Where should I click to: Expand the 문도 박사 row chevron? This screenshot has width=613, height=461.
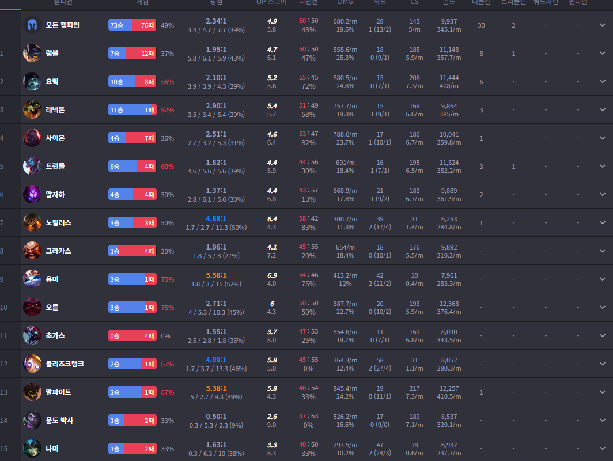tap(603, 421)
